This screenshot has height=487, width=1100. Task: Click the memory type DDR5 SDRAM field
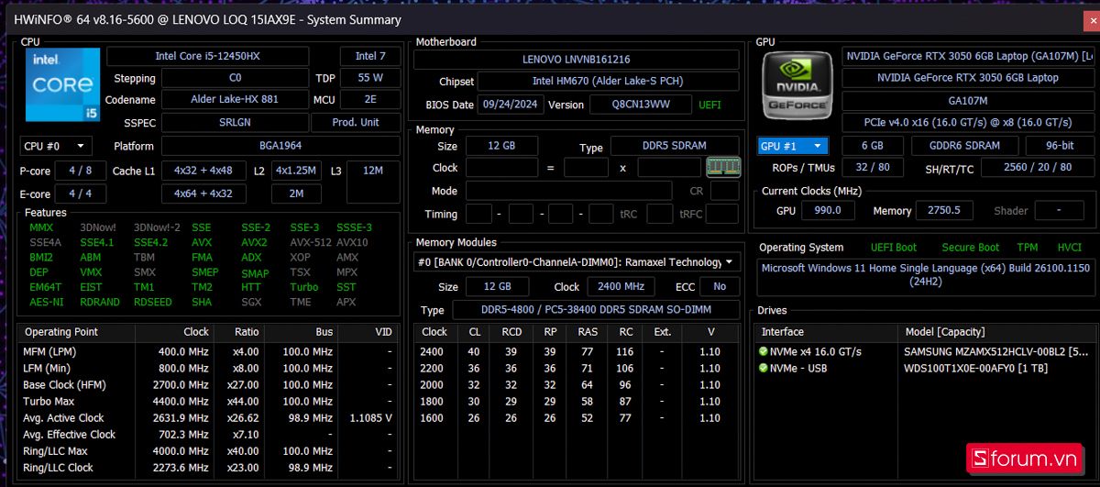point(675,146)
